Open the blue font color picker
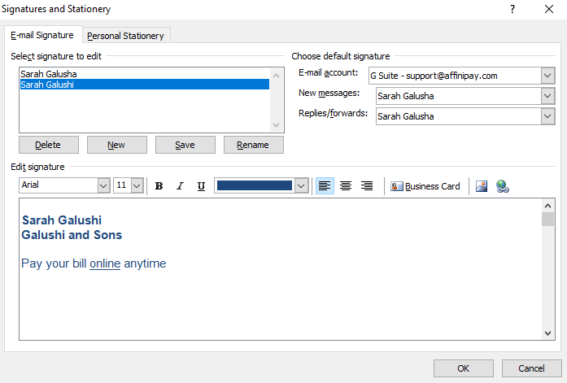Image resolution: width=567 pixels, height=383 pixels. pos(301,186)
